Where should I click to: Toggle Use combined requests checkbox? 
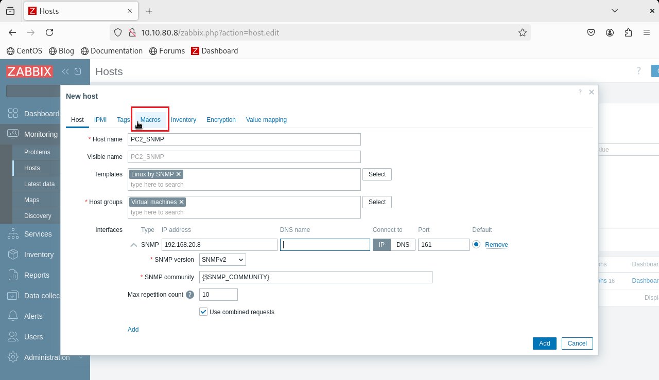tap(203, 312)
